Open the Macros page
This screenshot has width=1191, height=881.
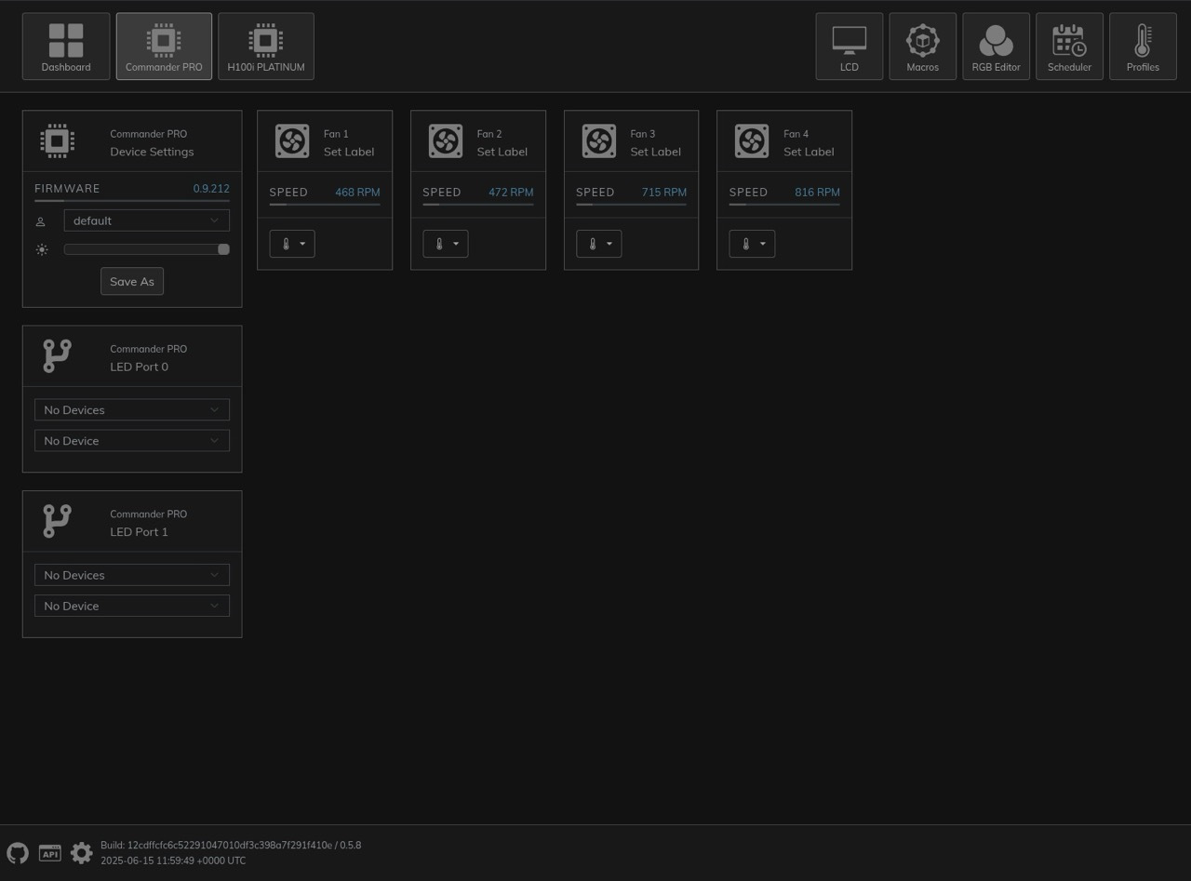[x=922, y=47]
